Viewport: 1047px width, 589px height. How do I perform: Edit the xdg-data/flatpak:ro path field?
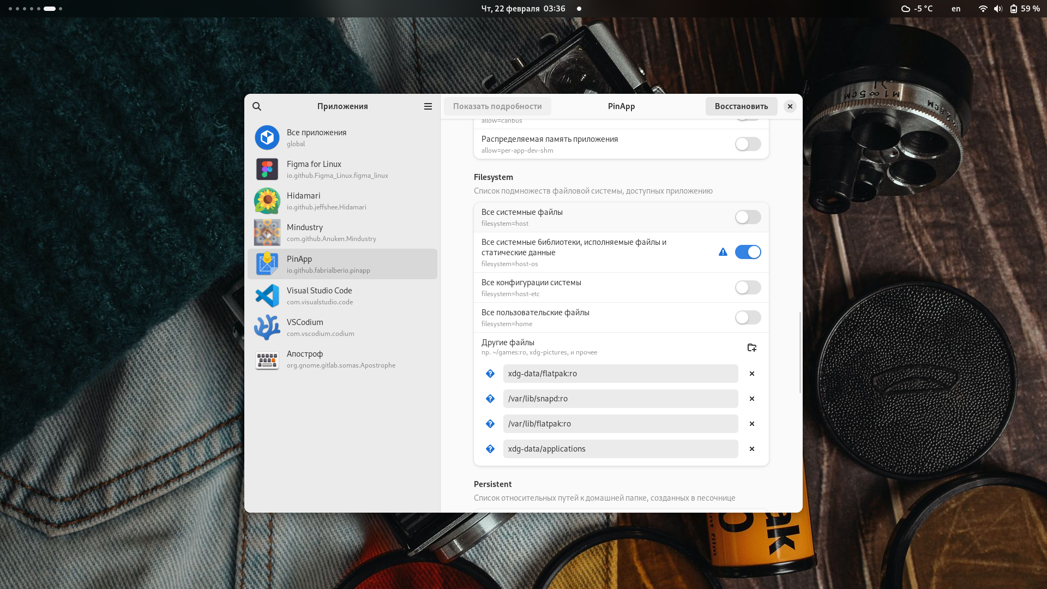(621, 374)
